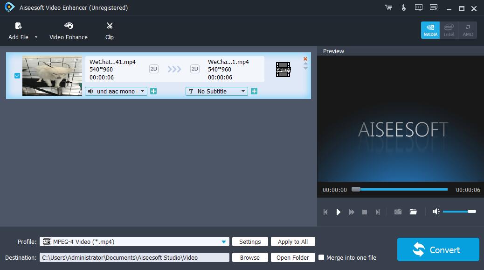Screen dimensions: 484x270
Task: Click the Add File button
Action: [x=19, y=31]
